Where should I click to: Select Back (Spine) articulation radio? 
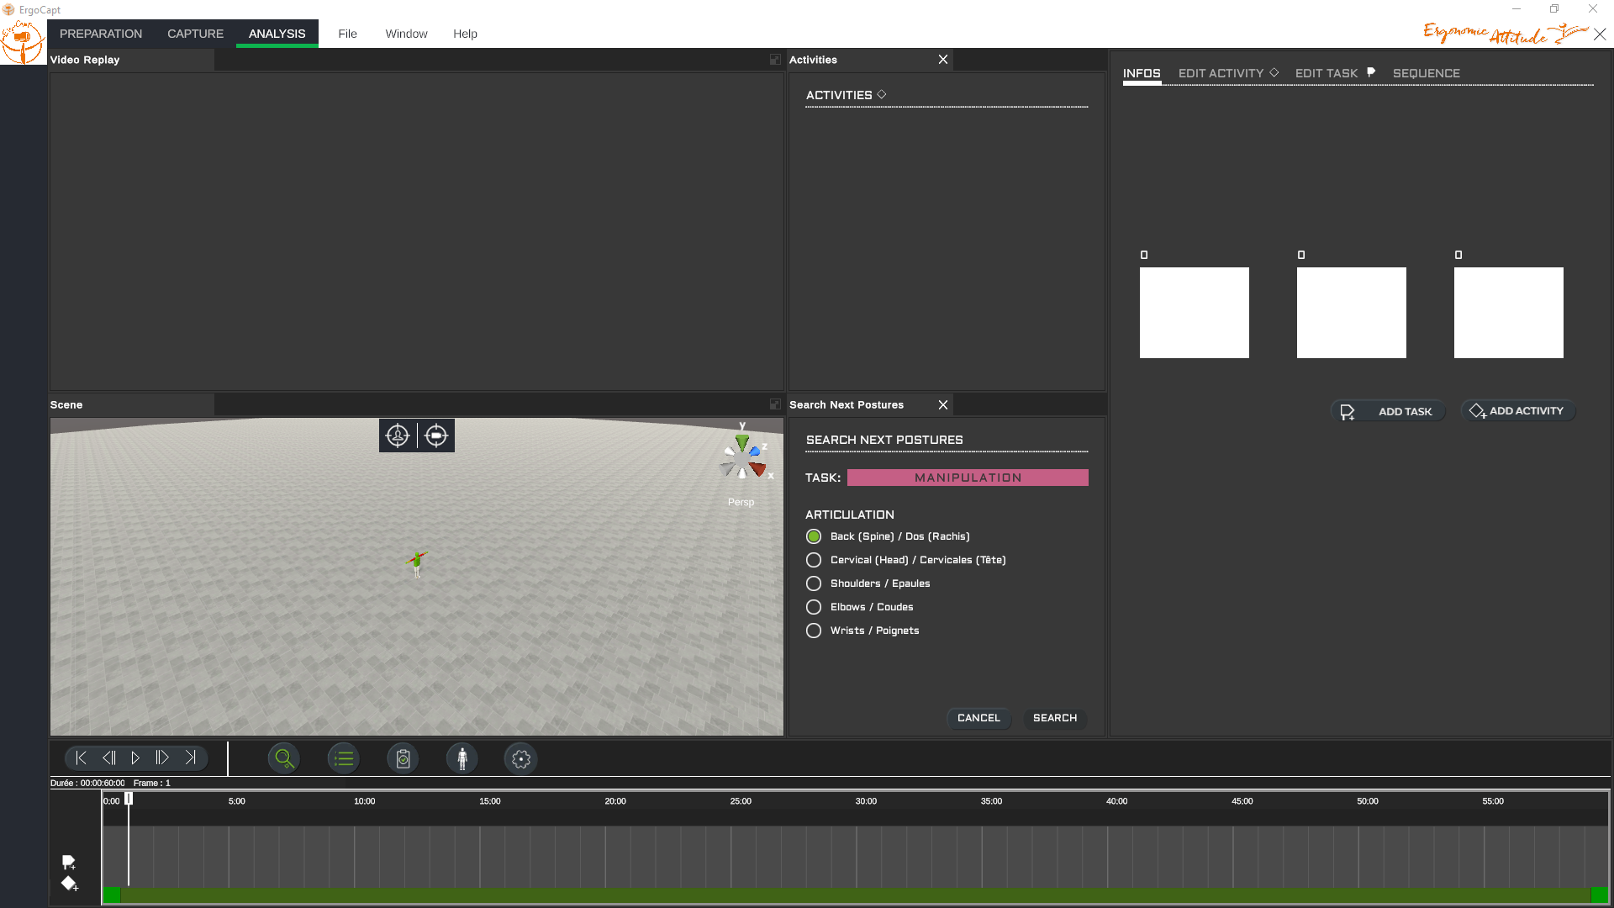click(814, 536)
